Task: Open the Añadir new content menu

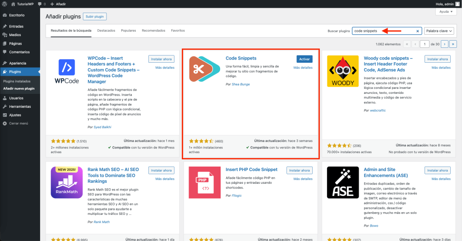Action: pos(58,4)
